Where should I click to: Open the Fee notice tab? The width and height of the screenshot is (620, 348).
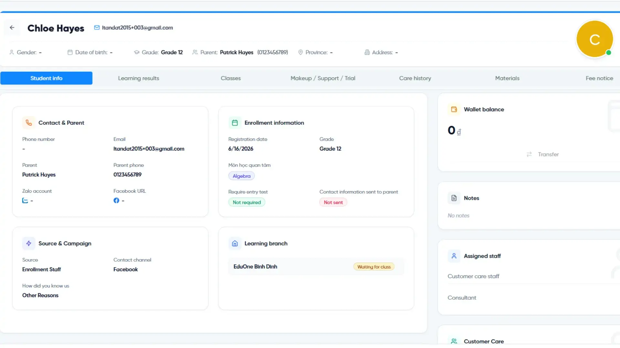click(599, 78)
